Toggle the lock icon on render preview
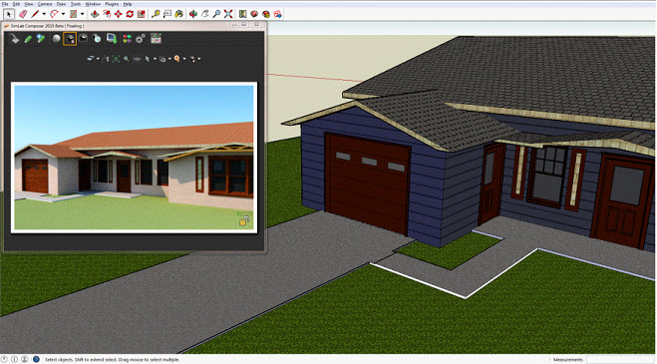 tap(244, 220)
